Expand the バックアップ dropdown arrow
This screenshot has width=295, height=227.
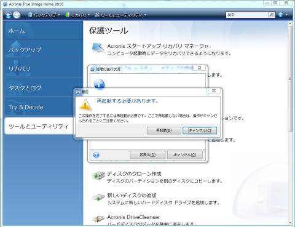coord(59,15)
